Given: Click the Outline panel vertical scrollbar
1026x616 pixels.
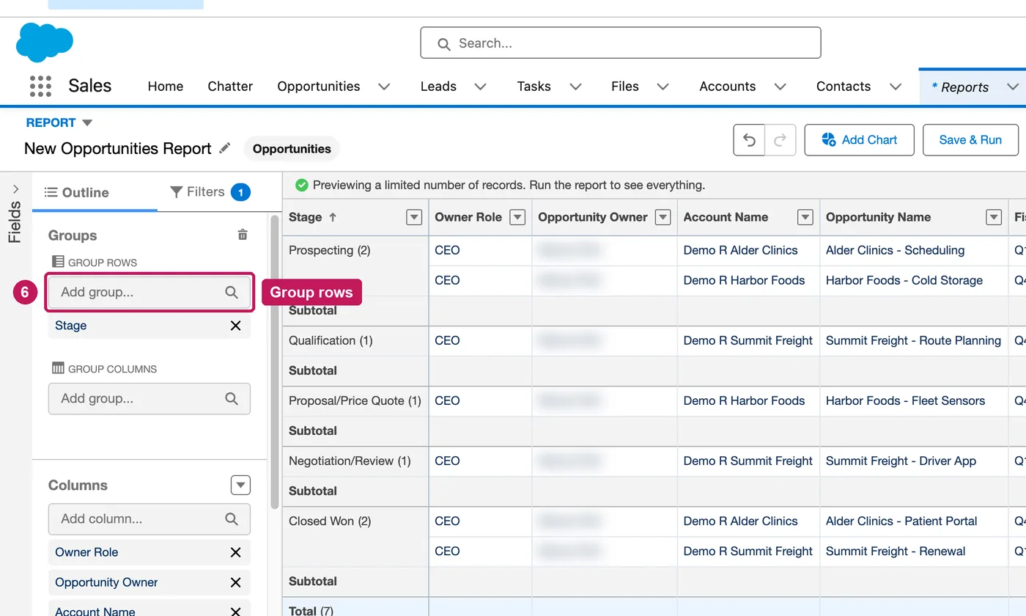Looking at the screenshot, I should [x=275, y=361].
